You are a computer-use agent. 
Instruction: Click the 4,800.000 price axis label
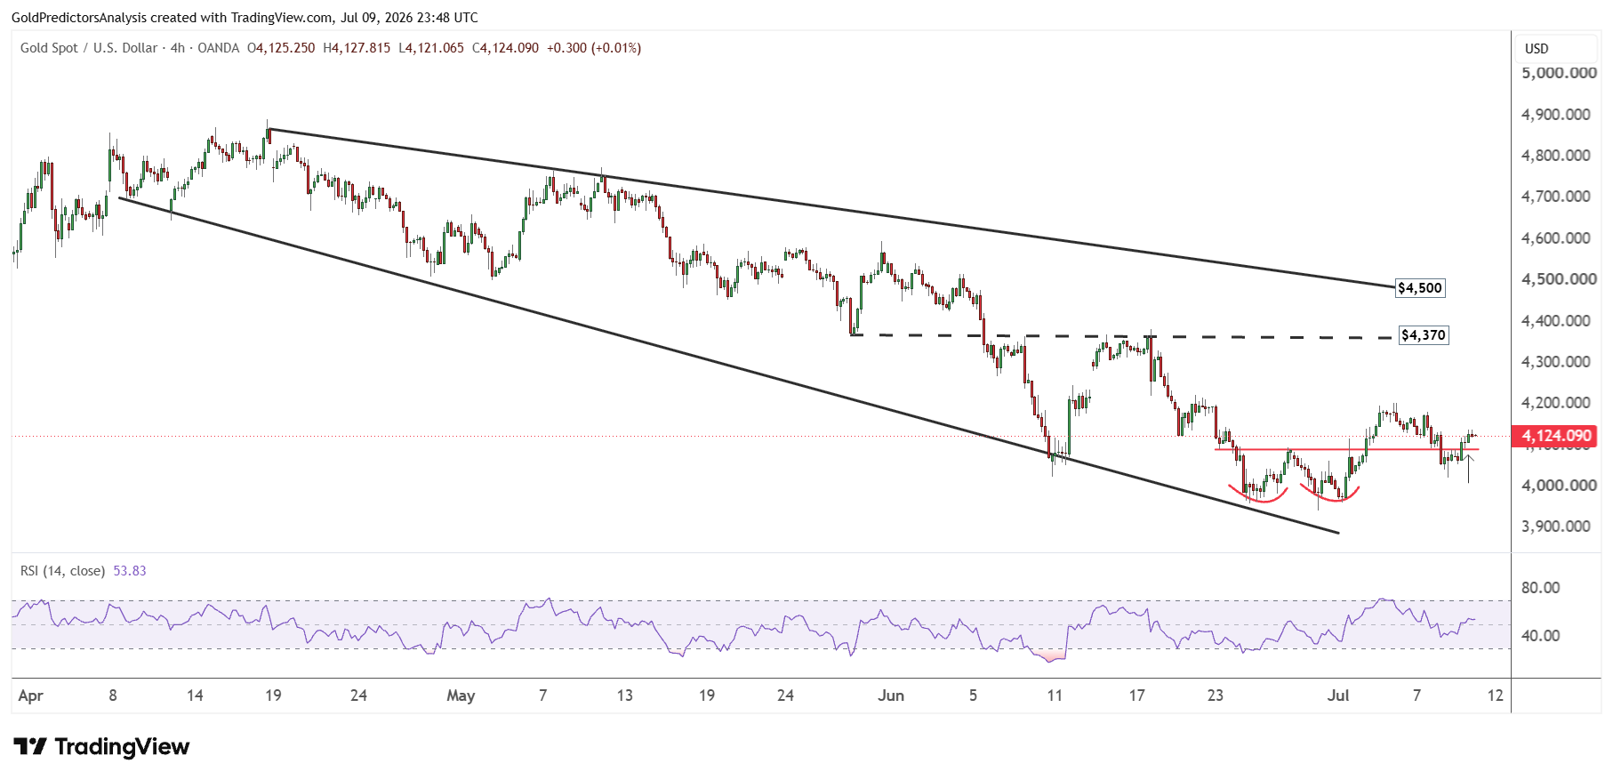[1556, 156]
